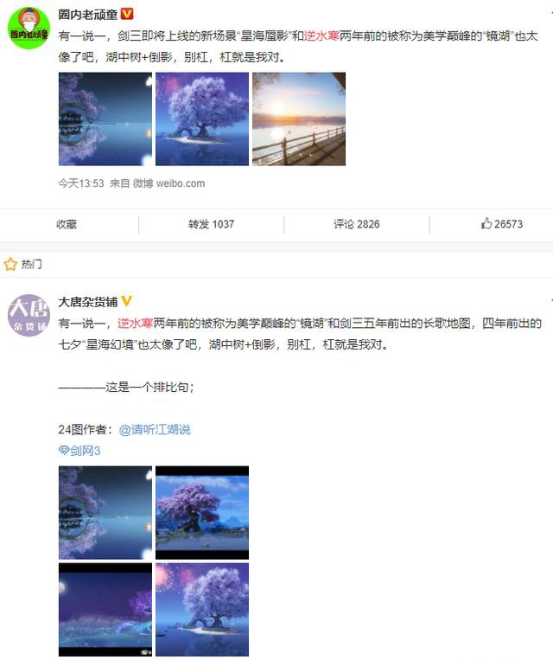The height and width of the screenshot is (661, 553).
Task: Click the orange verified badge beside 圈内老顽童
Action: pos(127,15)
